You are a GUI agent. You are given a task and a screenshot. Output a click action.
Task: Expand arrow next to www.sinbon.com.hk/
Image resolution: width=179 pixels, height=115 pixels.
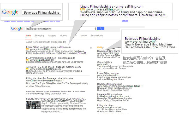click(x=119, y=75)
